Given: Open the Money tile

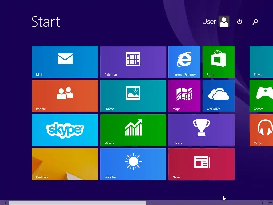Looking at the screenshot, I should coord(133,130).
